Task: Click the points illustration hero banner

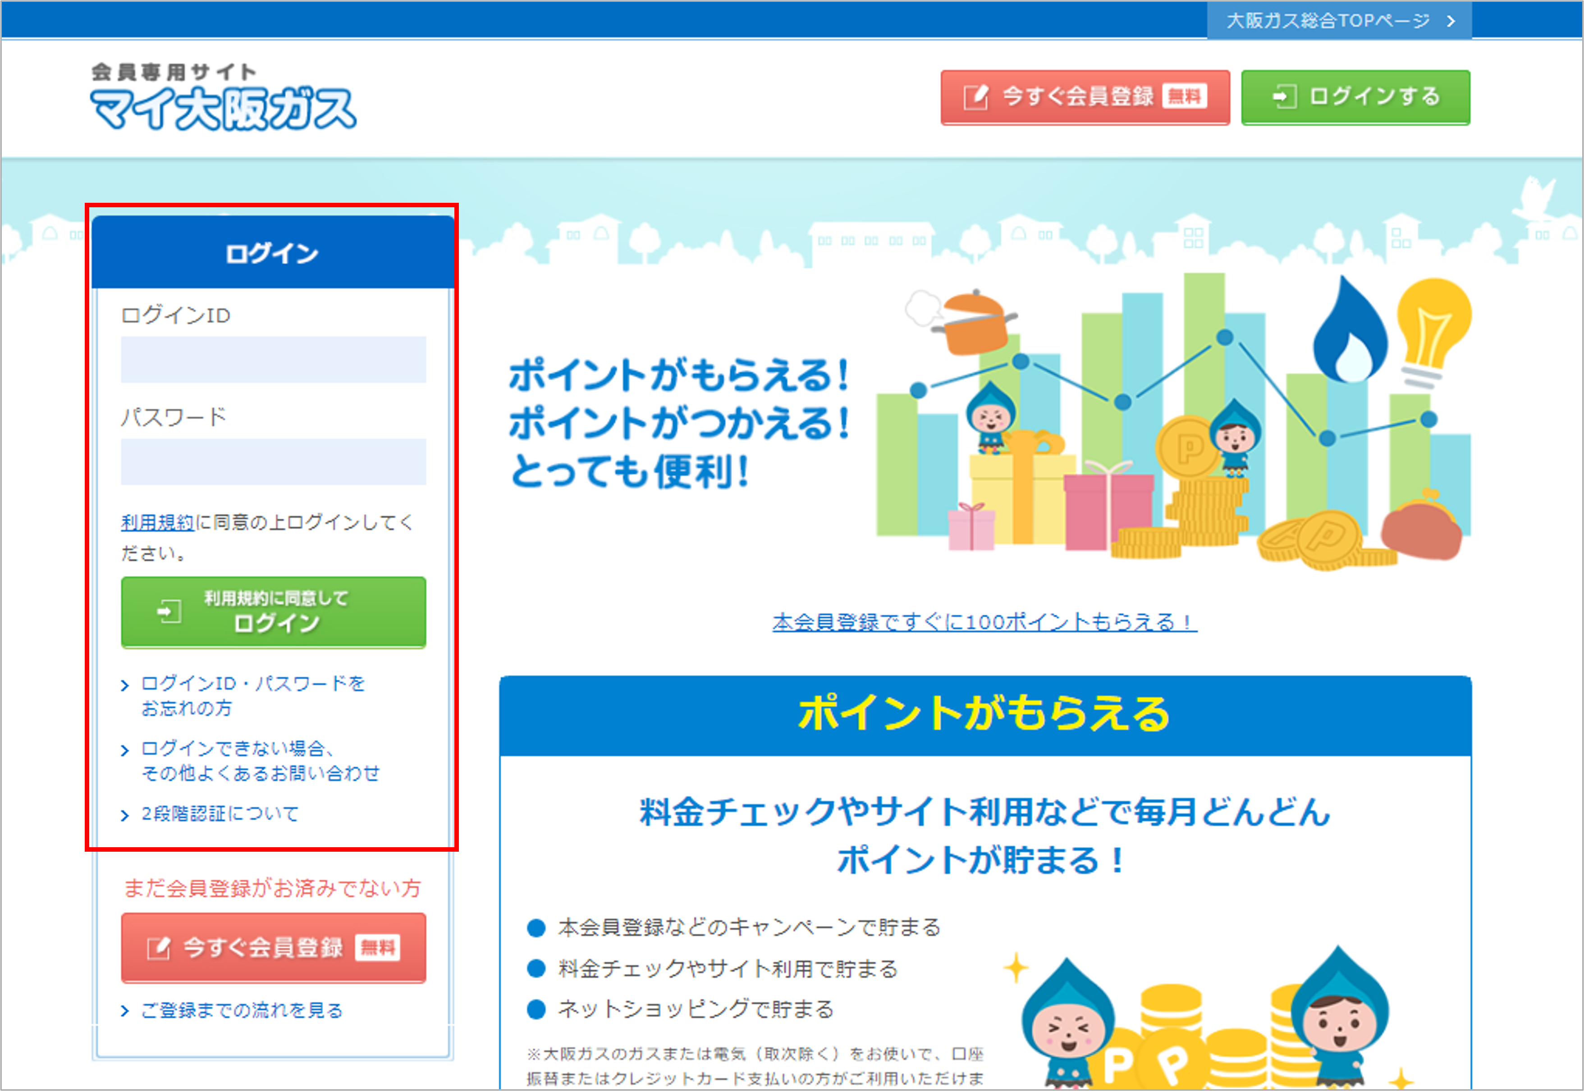Action: (x=1173, y=422)
